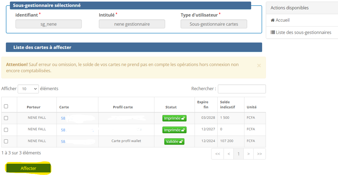This screenshot has width=338, height=175.
Task: Go to the first page of results
Action: tap(218, 154)
